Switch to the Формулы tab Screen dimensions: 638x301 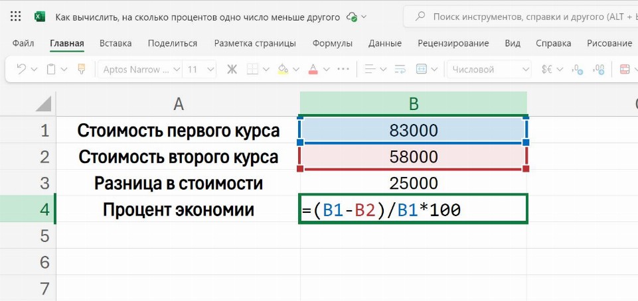[x=332, y=44]
